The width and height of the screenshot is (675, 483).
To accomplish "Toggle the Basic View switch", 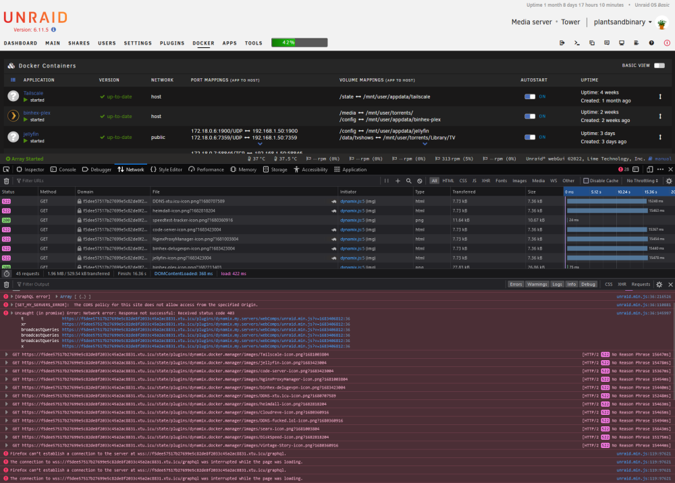I will pyautogui.click(x=659, y=65).
